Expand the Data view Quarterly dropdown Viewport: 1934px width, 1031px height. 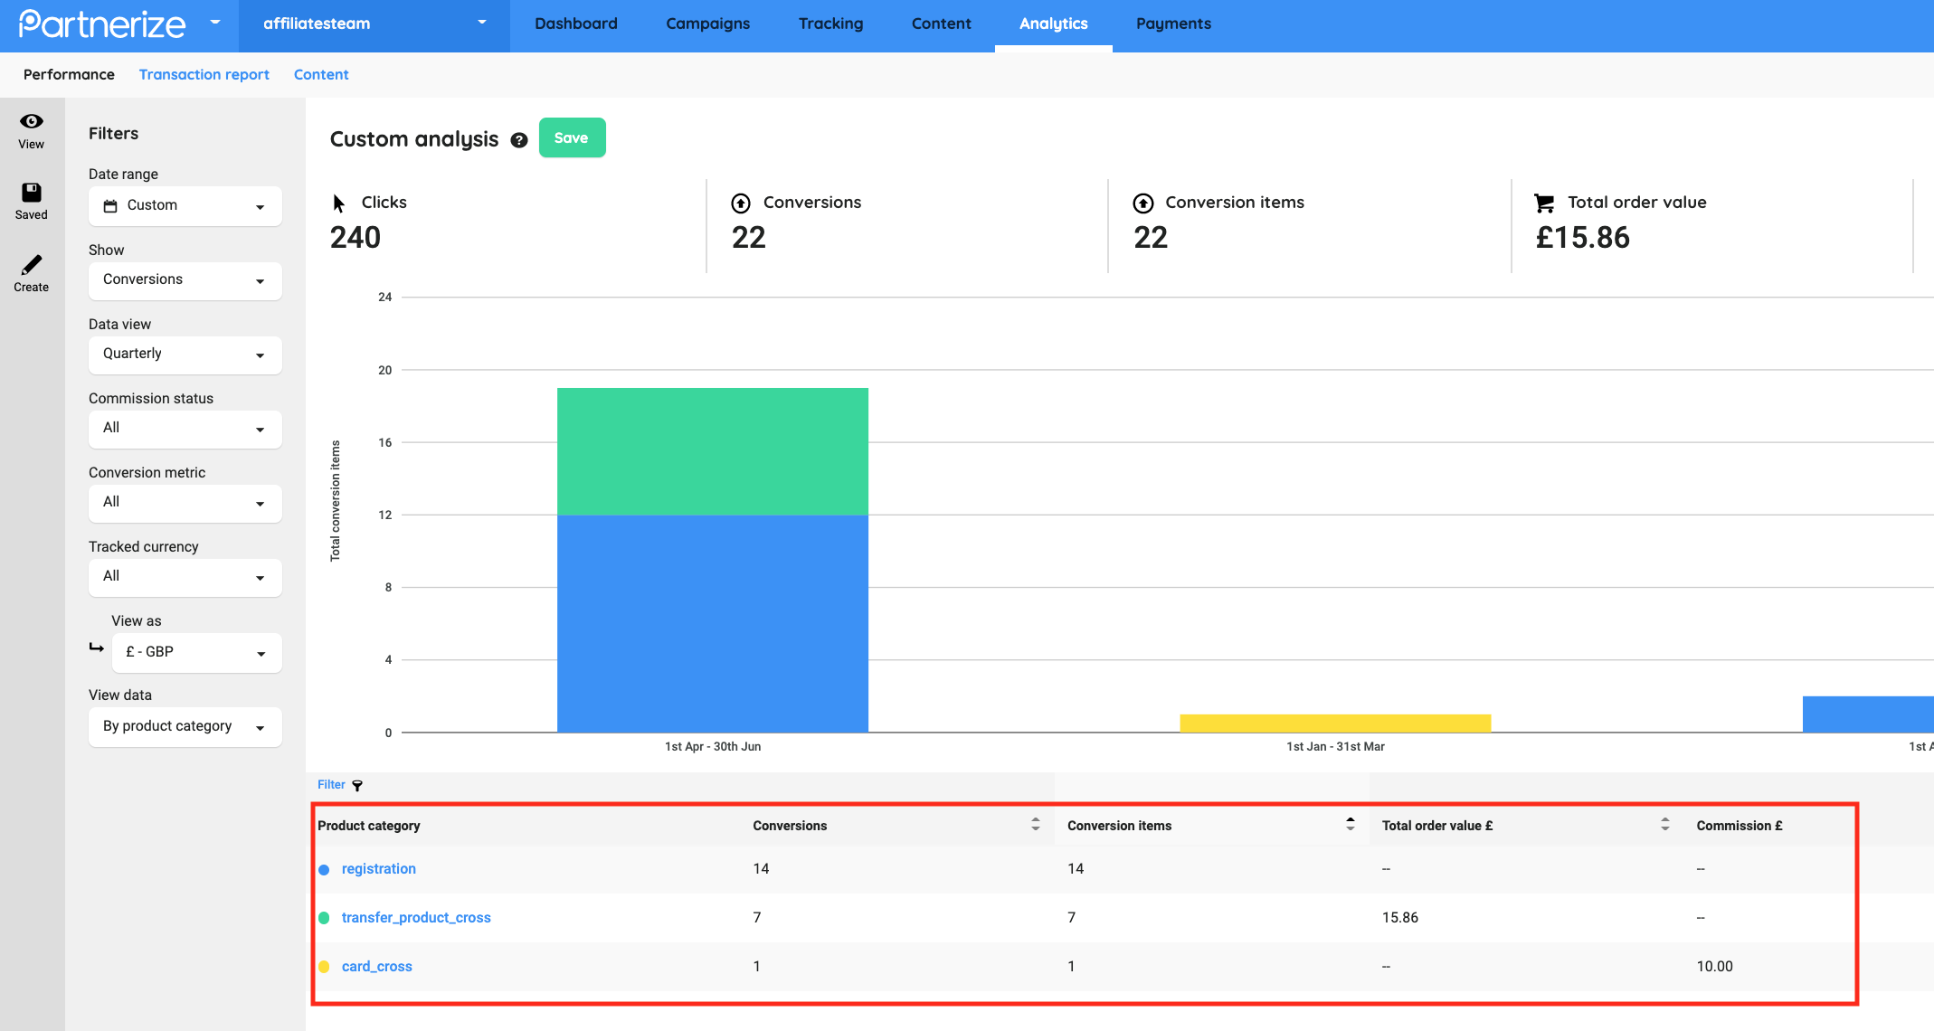click(x=185, y=355)
